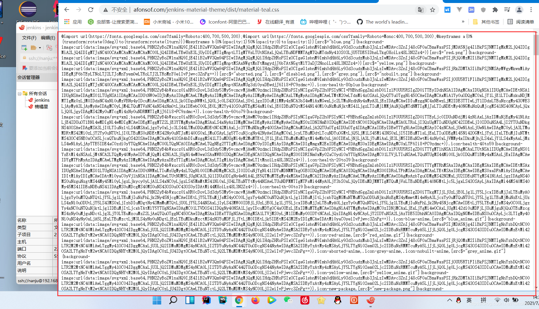Click the 端口 property row

37,249
